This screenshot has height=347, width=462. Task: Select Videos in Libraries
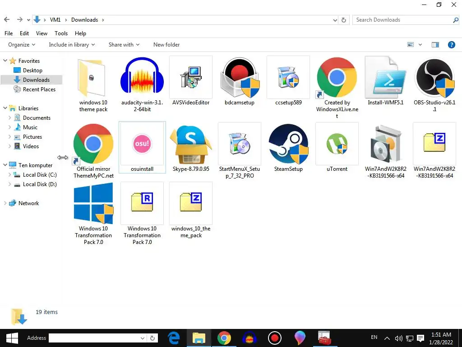click(x=27, y=146)
